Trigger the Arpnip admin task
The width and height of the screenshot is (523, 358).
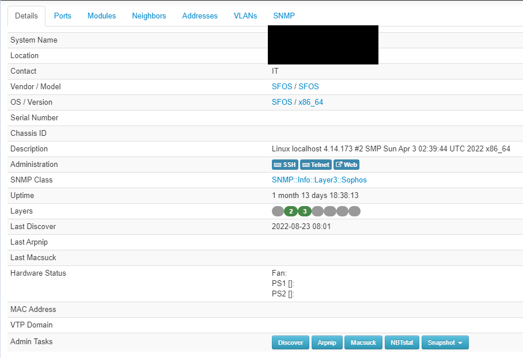327,342
